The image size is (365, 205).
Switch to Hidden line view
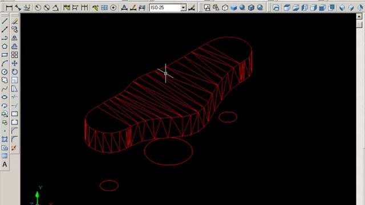225,7
